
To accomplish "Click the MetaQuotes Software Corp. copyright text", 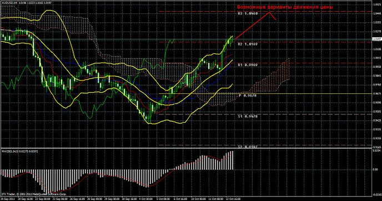I will pyautogui.click(x=34, y=194).
